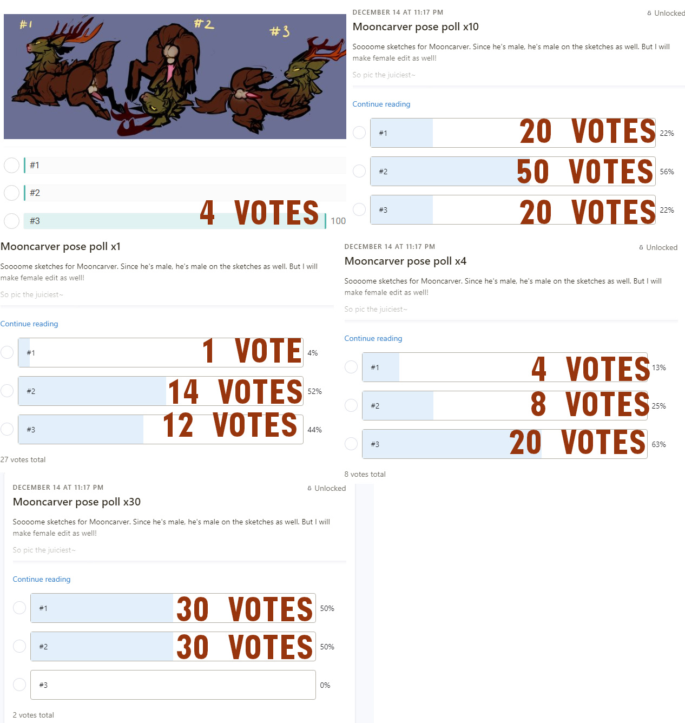Click the Unlocked lock icon on poll x4
Screen dimensions: 685x723
click(x=641, y=247)
